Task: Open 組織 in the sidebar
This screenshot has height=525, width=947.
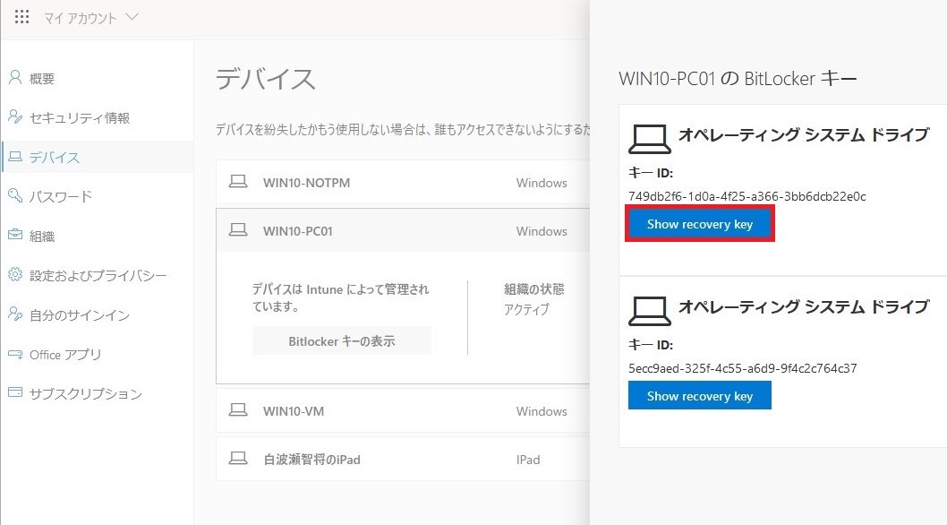Action: coord(98,236)
